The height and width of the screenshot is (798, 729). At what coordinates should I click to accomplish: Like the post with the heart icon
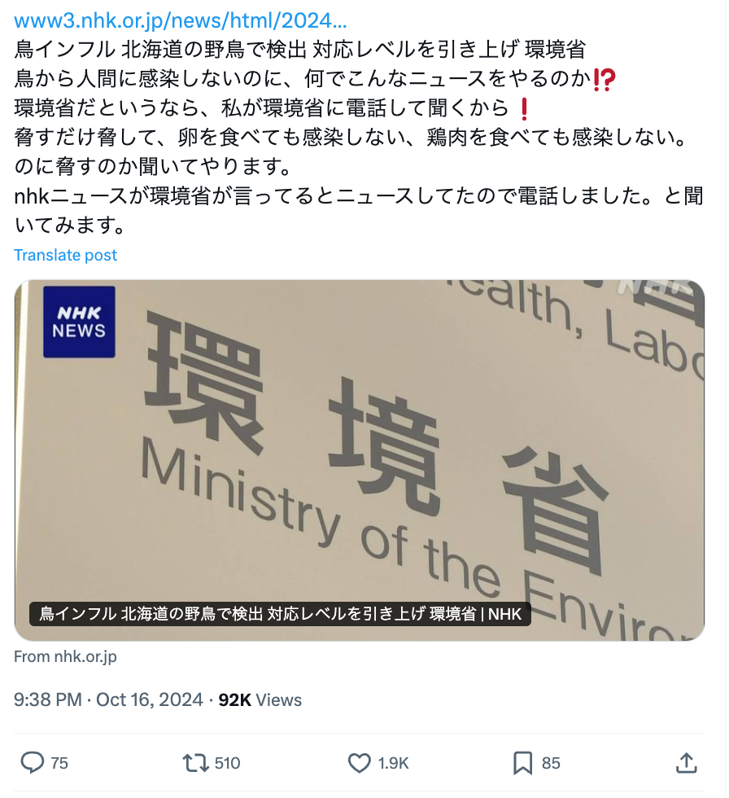(360, 763)
